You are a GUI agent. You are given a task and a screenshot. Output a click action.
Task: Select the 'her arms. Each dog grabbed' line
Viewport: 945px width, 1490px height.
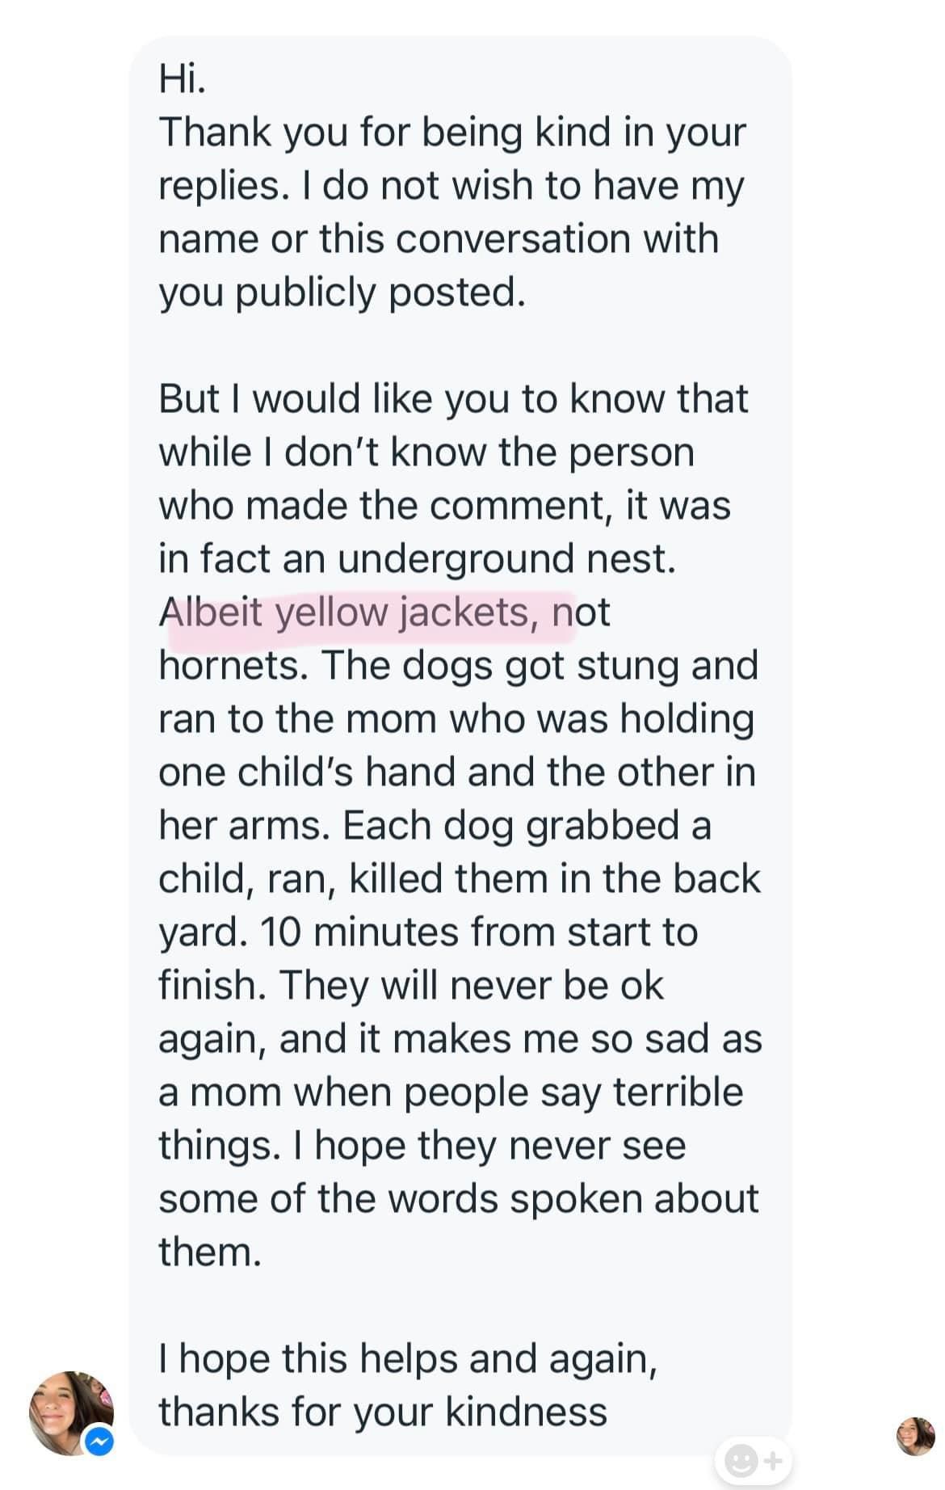coord(435,826)
